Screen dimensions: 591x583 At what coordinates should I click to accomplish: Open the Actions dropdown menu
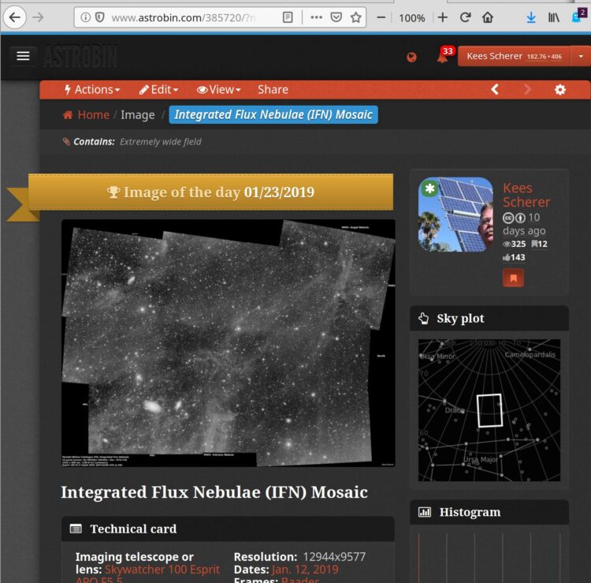[92, 90]
